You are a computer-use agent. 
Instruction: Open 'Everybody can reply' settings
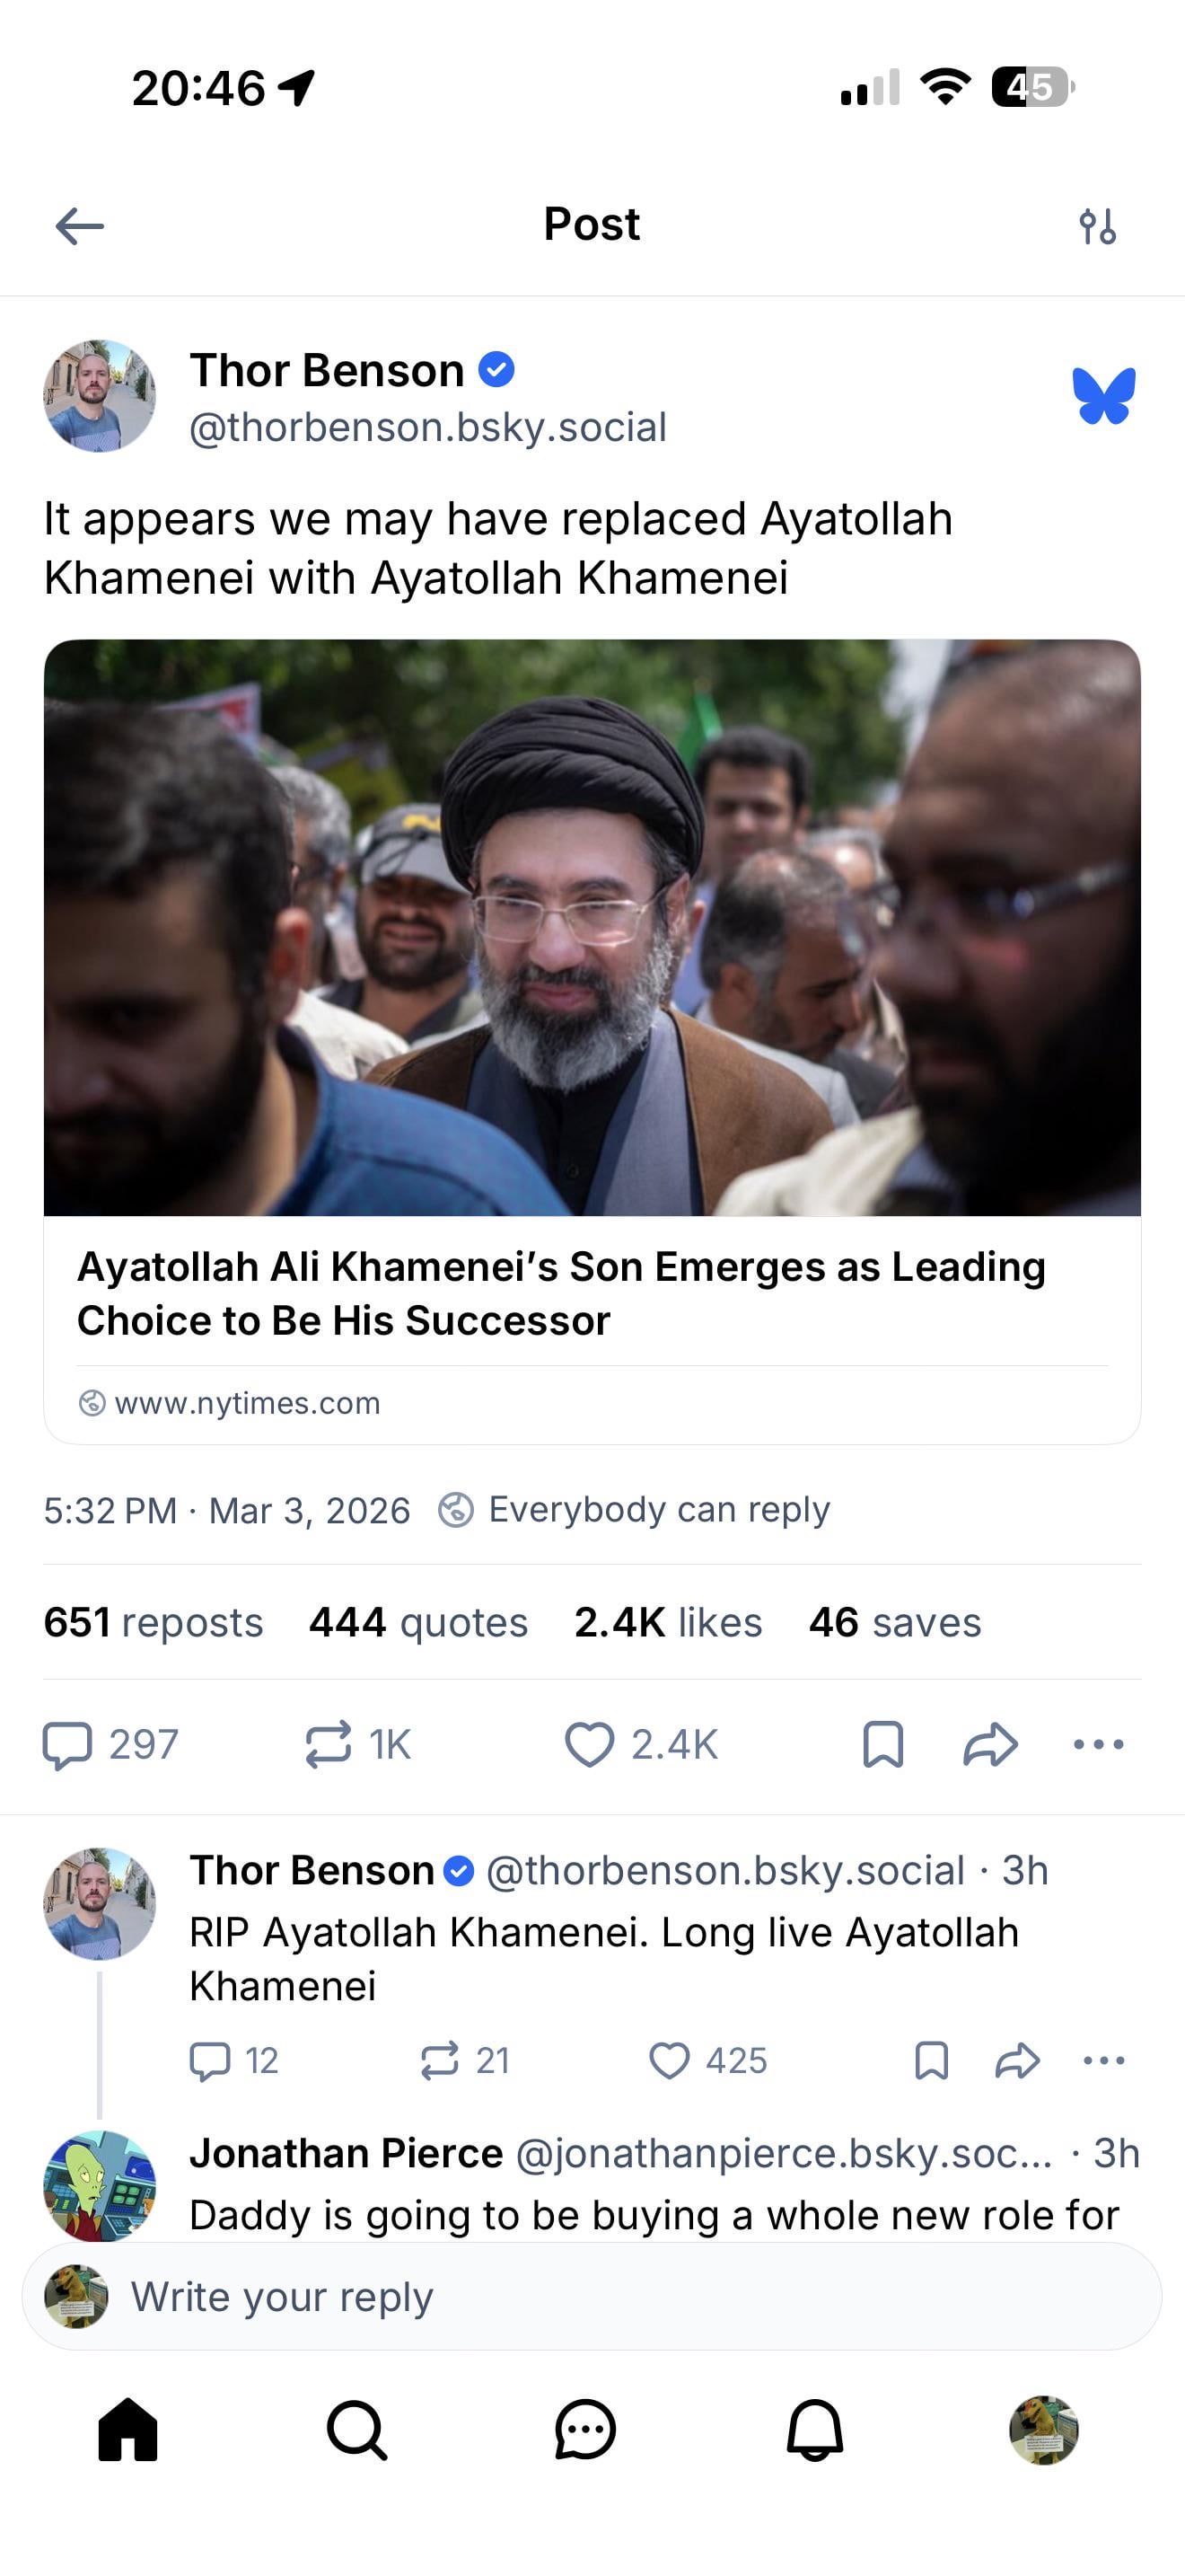[635, 1509]
